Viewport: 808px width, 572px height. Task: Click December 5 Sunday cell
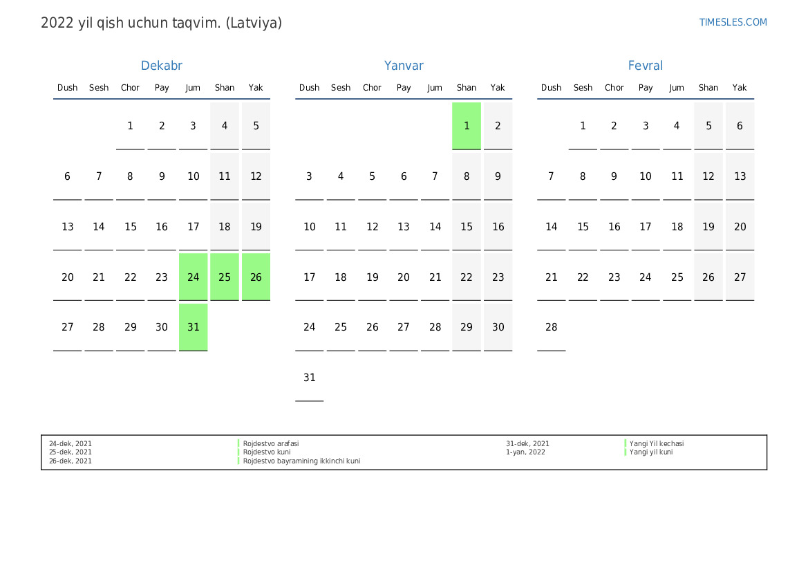(x=256, y=126)
